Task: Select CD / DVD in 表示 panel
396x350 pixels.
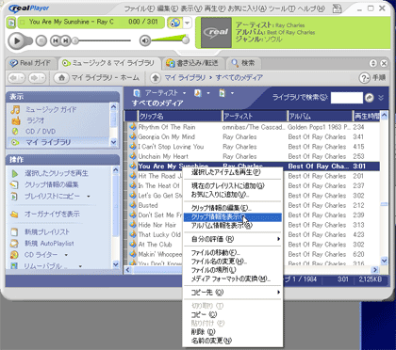Action: point(41,132)
